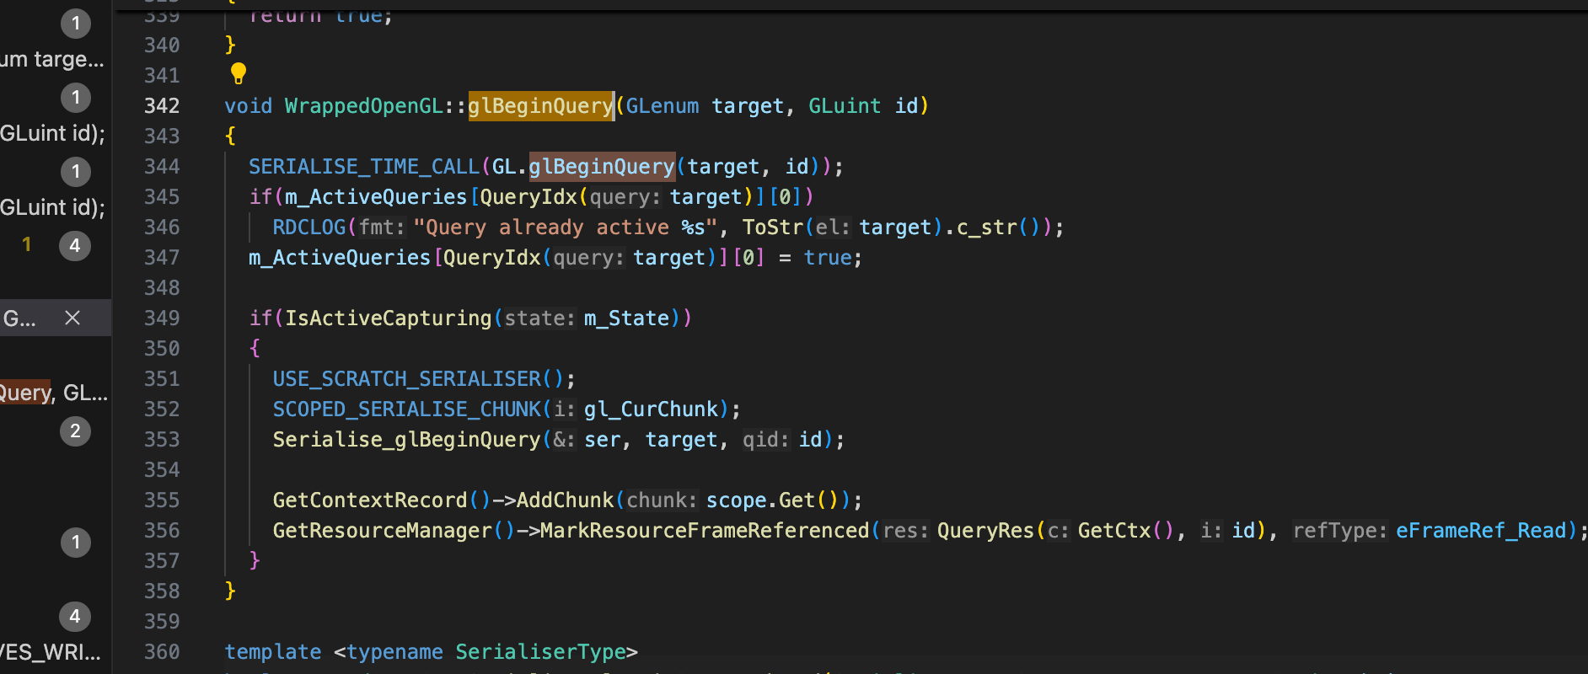This screenshot has height=674, width=1588.
Task: Select the 'um targe...' sidebar entry
Action: pos(52,59)
